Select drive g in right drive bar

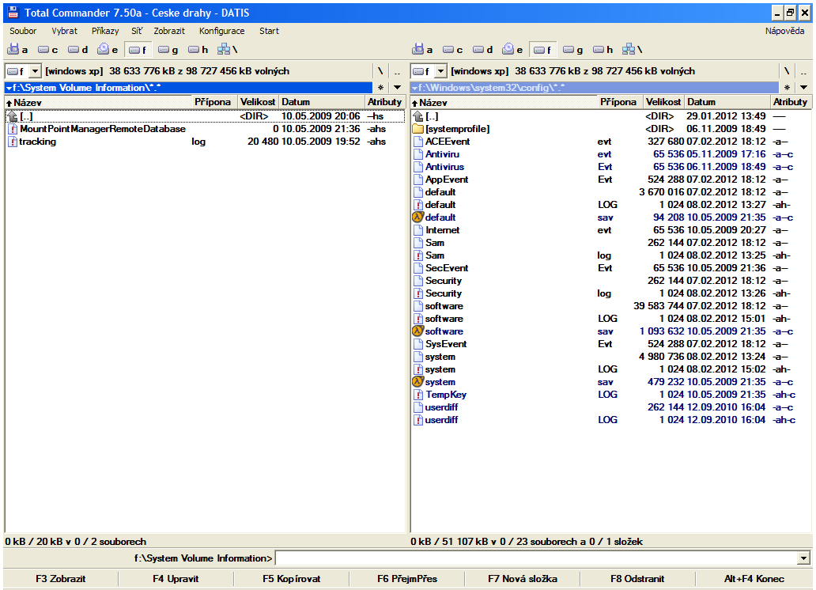click(572, 50)
